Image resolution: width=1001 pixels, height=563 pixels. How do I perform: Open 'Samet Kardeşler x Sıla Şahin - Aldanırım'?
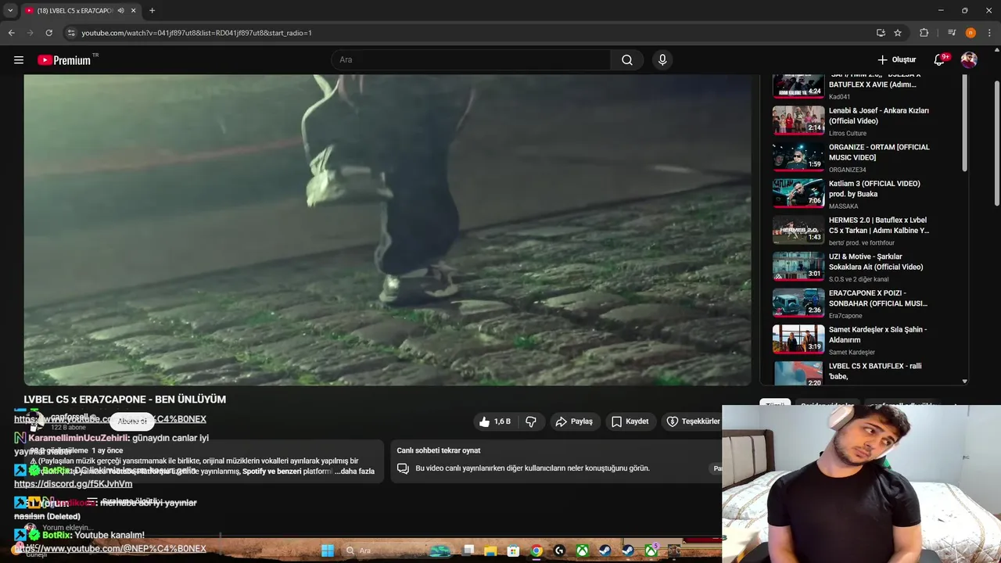pyautogui.click(x=877, y=335)
